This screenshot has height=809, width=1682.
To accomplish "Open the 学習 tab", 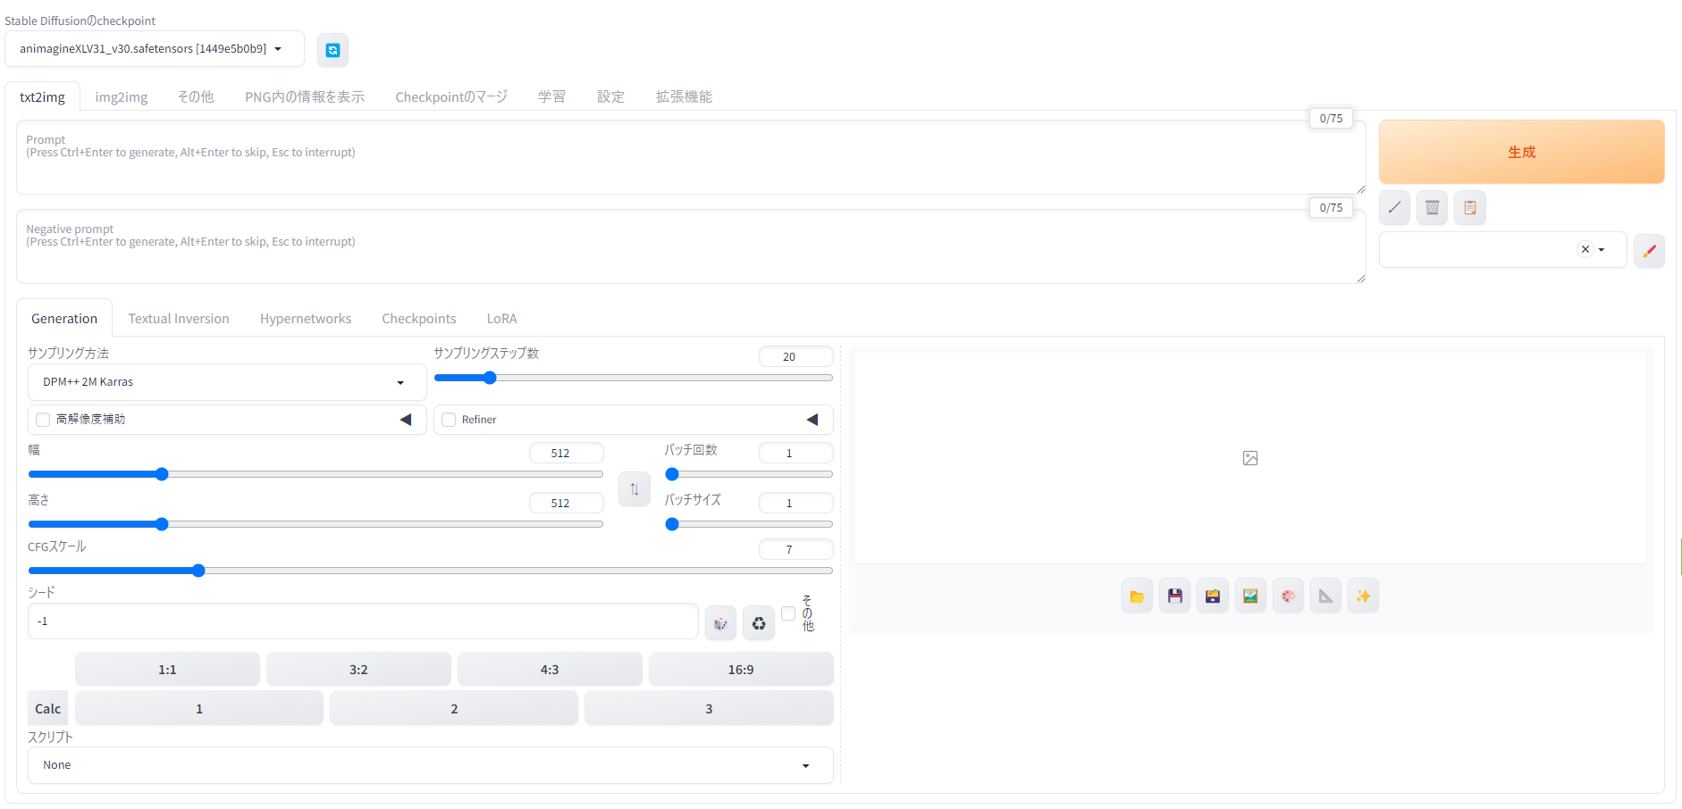I will tap(551, 96).
